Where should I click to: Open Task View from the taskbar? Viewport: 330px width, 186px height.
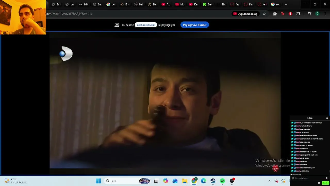click(155, 181)
